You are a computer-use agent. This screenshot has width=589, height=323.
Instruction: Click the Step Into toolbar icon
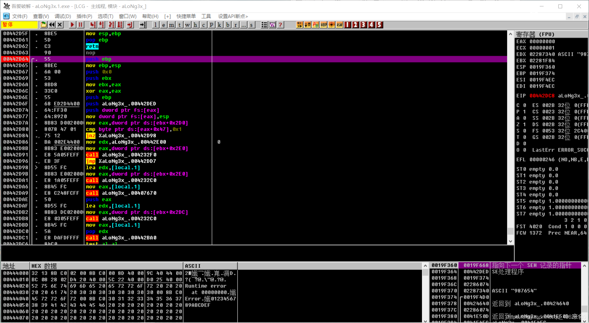[93, 25]
